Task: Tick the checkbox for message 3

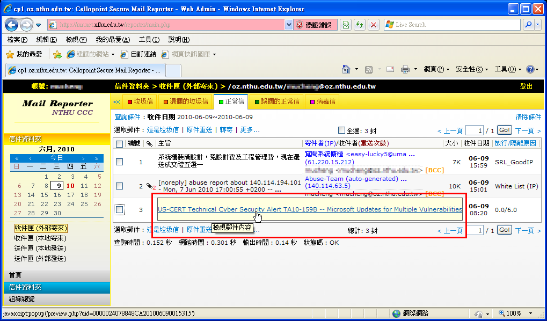Action: (x=120, y=210)
